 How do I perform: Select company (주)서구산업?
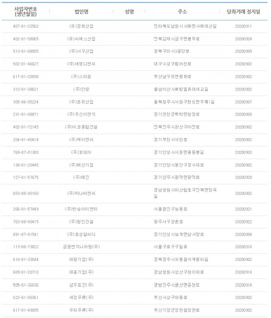click(81, 51)
